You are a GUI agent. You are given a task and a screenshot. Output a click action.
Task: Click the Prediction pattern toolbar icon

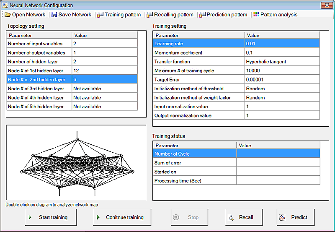coord(203,15)
